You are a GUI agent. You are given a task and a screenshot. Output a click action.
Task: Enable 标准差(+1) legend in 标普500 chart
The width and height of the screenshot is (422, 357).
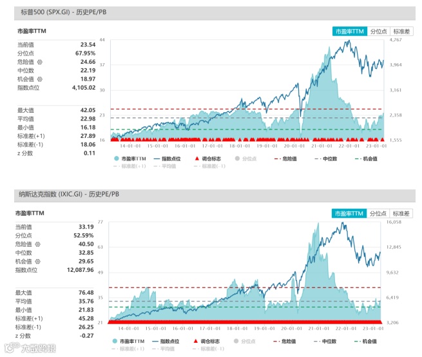129,166
